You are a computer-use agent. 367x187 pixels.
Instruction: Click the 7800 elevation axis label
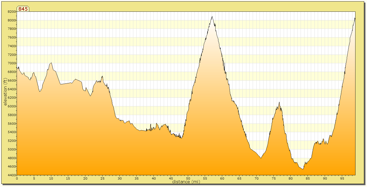click(12, 29)
